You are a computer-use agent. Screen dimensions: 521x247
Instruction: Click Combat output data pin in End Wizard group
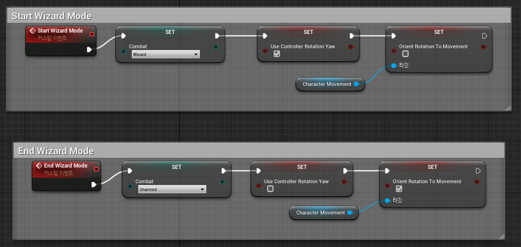223,182
